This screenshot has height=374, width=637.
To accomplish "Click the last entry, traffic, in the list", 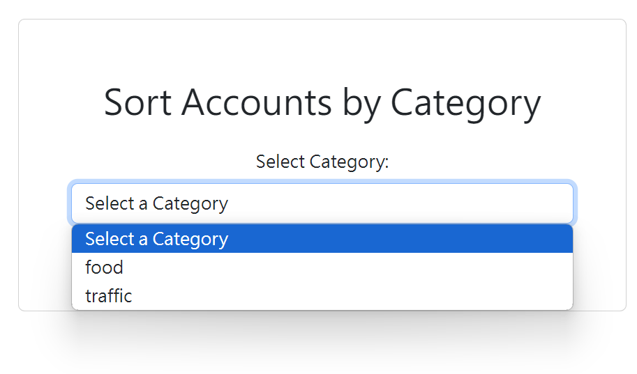I will click(109, 296).
